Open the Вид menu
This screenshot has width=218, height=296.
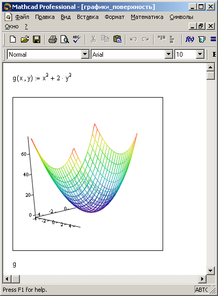click(x=65, y=17)
